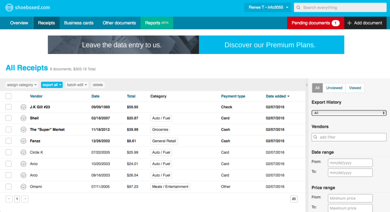Check the box for the Circle K receipt
This screenshot has height=212, width=390.
click(8, 152)
